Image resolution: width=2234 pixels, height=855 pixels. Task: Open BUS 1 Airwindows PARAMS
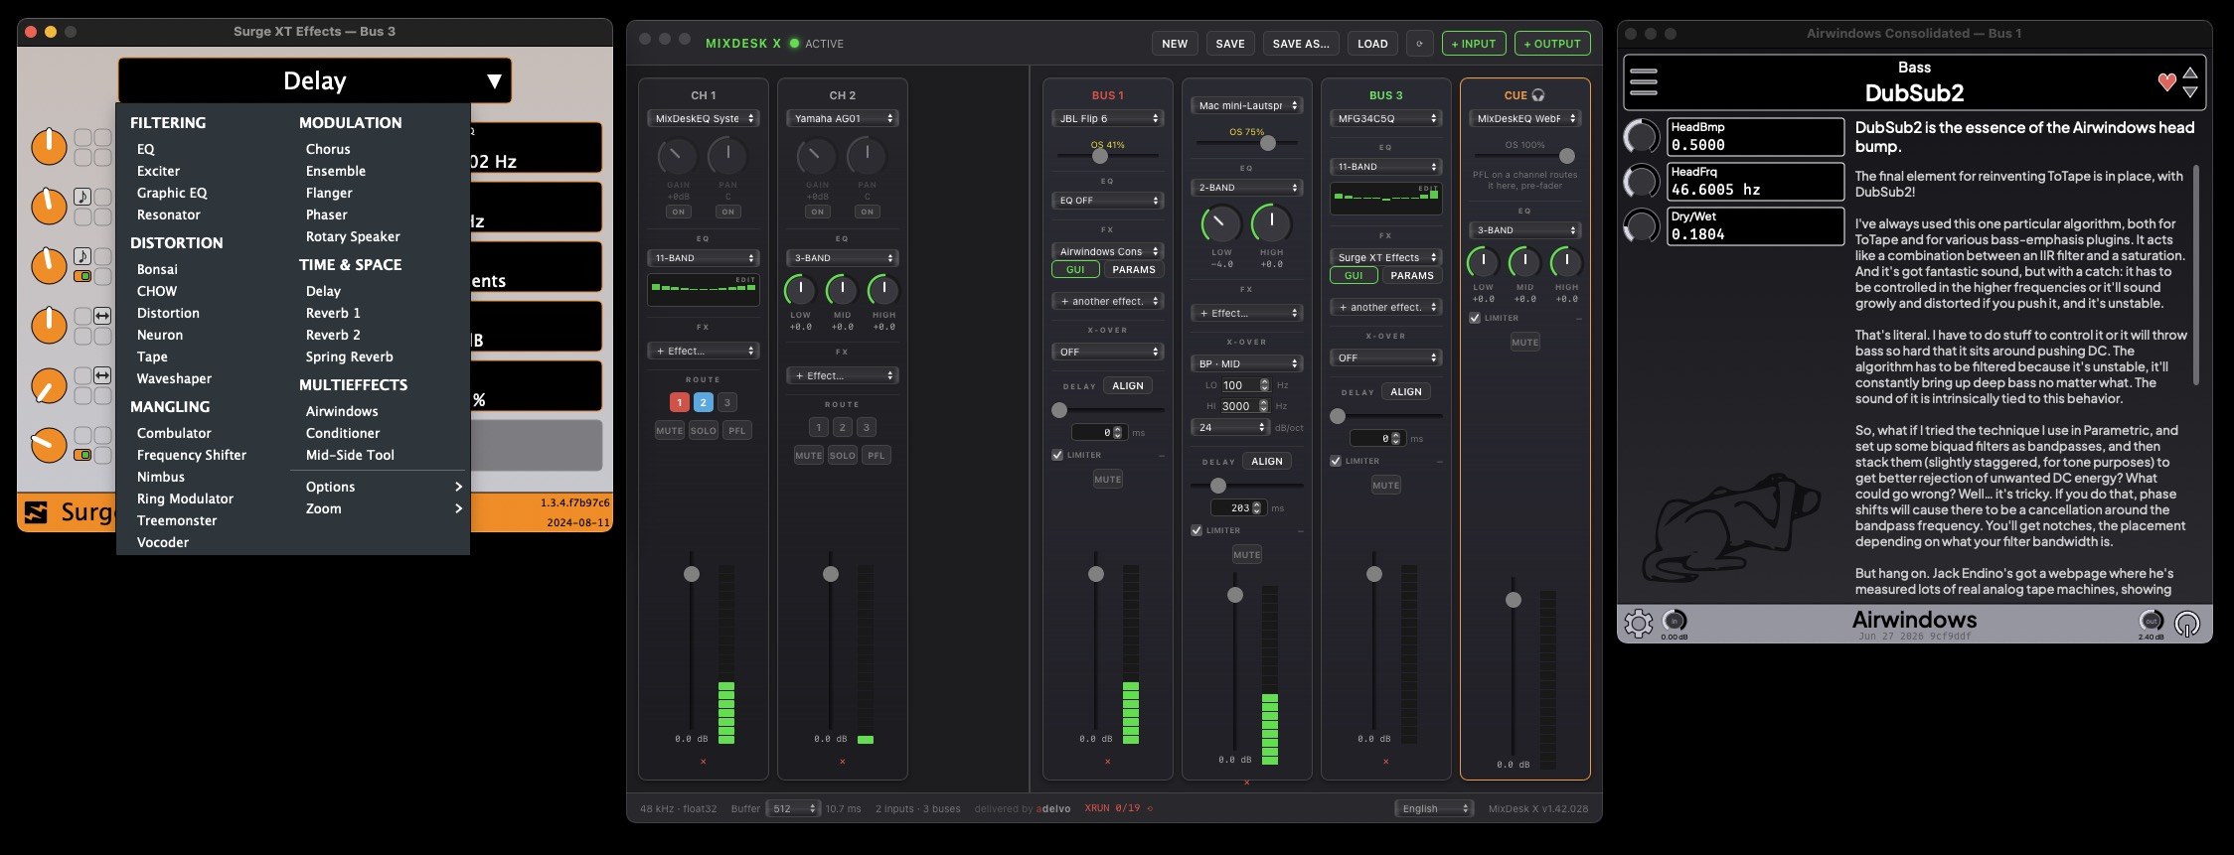pyautogui.click(x=1134, y=270)
